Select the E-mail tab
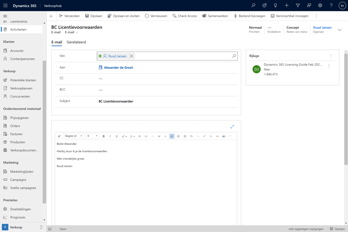 57,42
